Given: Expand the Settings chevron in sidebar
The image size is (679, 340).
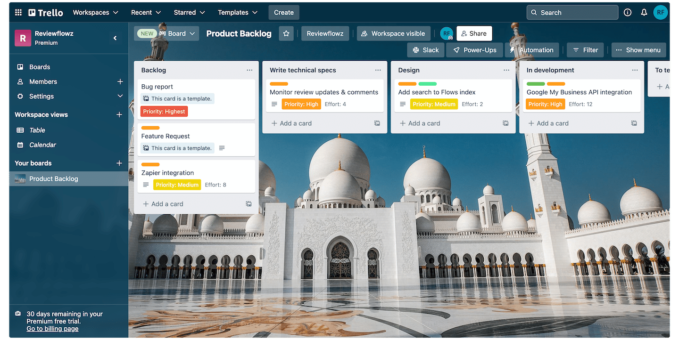Looking at the screenshot, I should click(120, 96).
